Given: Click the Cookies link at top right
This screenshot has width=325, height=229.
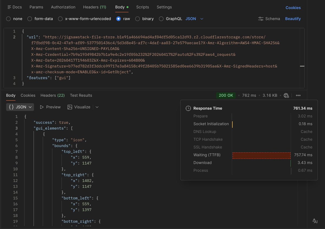Looking at the screenshot, I should pyautogui.click(x=293, y=8).
